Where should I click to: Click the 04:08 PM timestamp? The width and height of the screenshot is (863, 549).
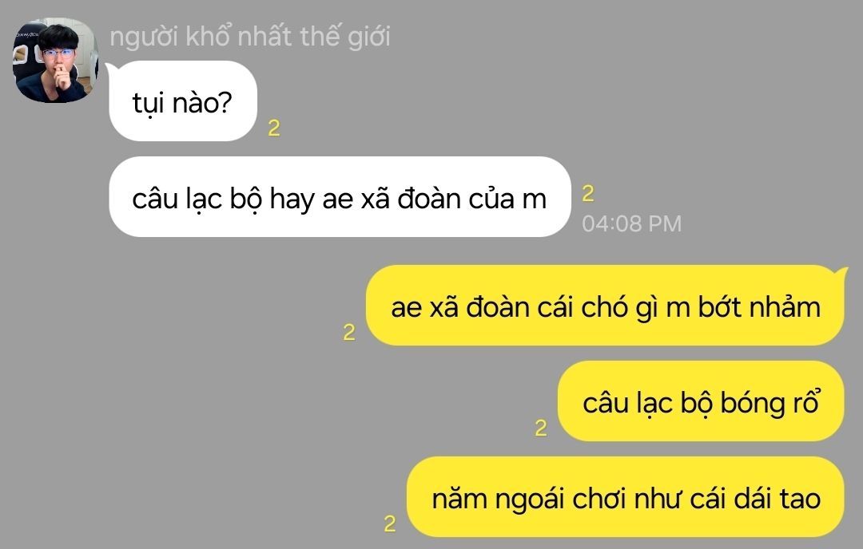632,223
